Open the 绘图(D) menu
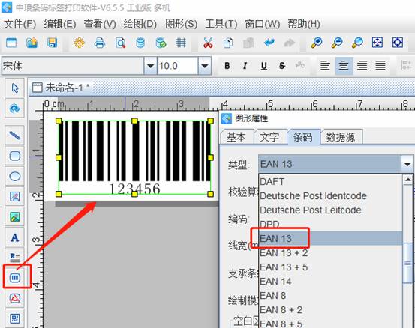This screenshot has width=415, height=328. [x=140, y=24]
